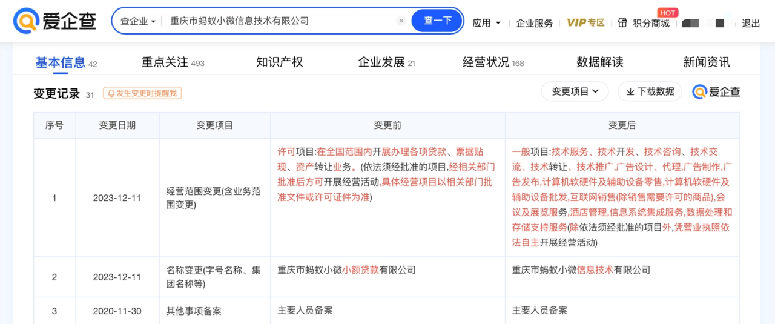Click the 爱企查 watermark logo beside 下载数据
The image size is (775, 324).
click(716, 91)
